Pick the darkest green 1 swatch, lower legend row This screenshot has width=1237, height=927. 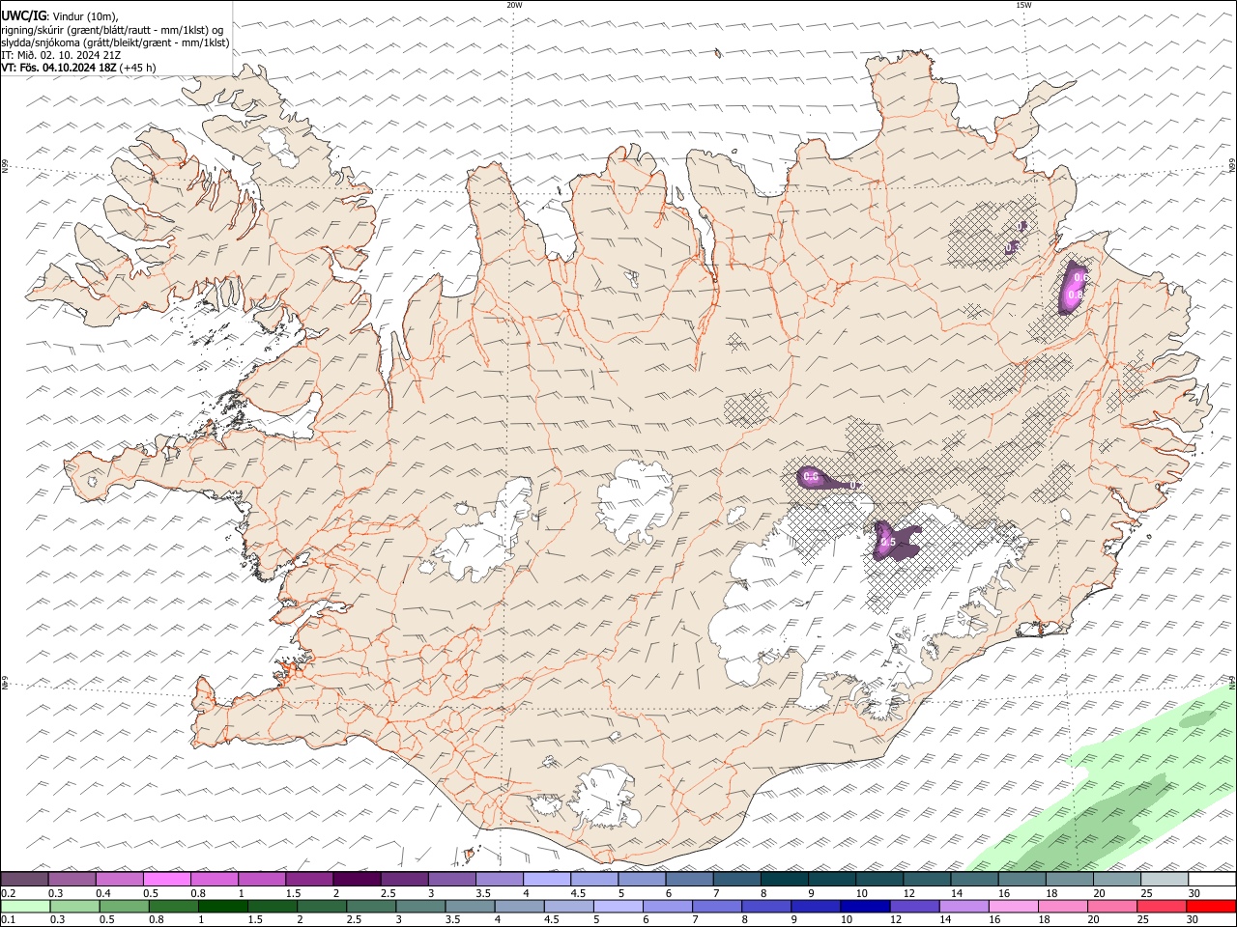(x=223, y=906)
